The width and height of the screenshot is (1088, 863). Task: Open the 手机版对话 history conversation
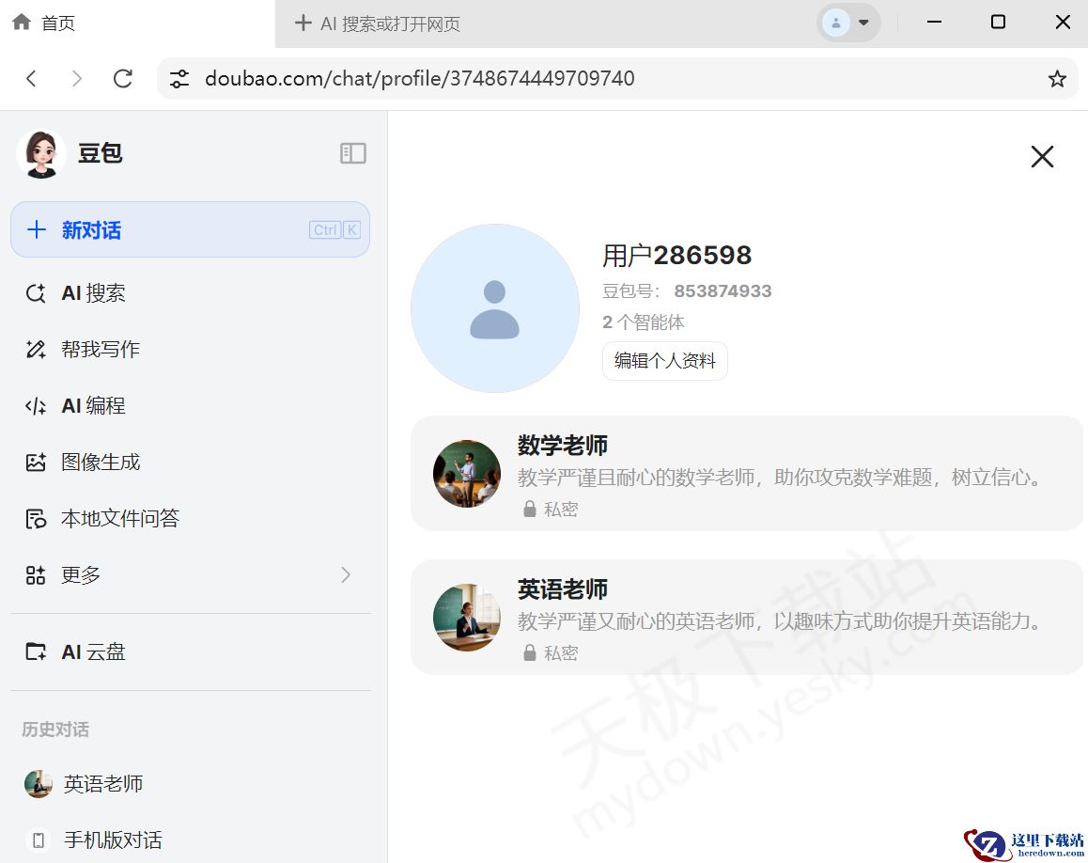click(x=190, y=840)
